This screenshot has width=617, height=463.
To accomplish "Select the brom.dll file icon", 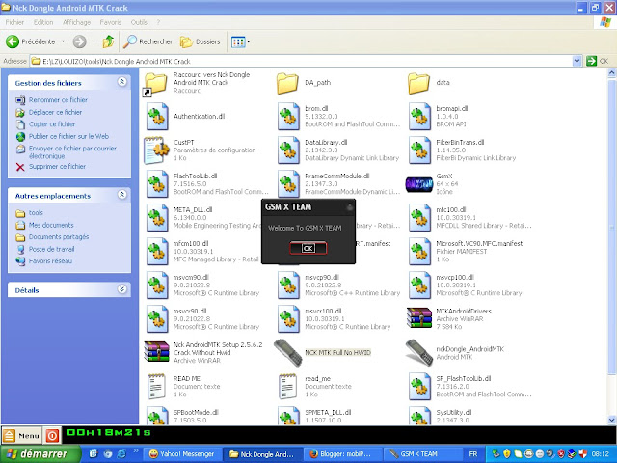I will point(288,117).
